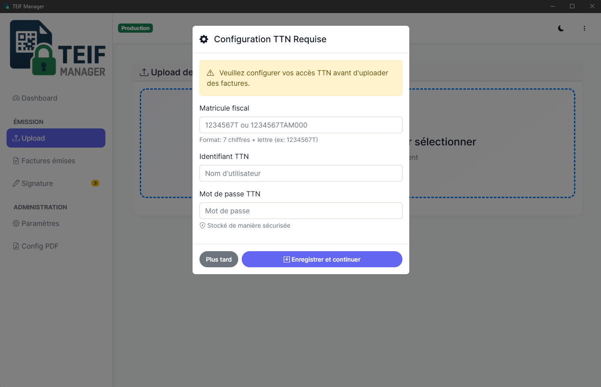The width and height of the screenshot is (601, 387).
Task: Open the Dashboard page
Action: tap(39, 98)
